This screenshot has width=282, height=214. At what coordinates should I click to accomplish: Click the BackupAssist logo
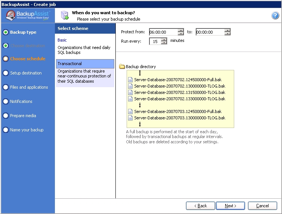[x=28, y=15]
